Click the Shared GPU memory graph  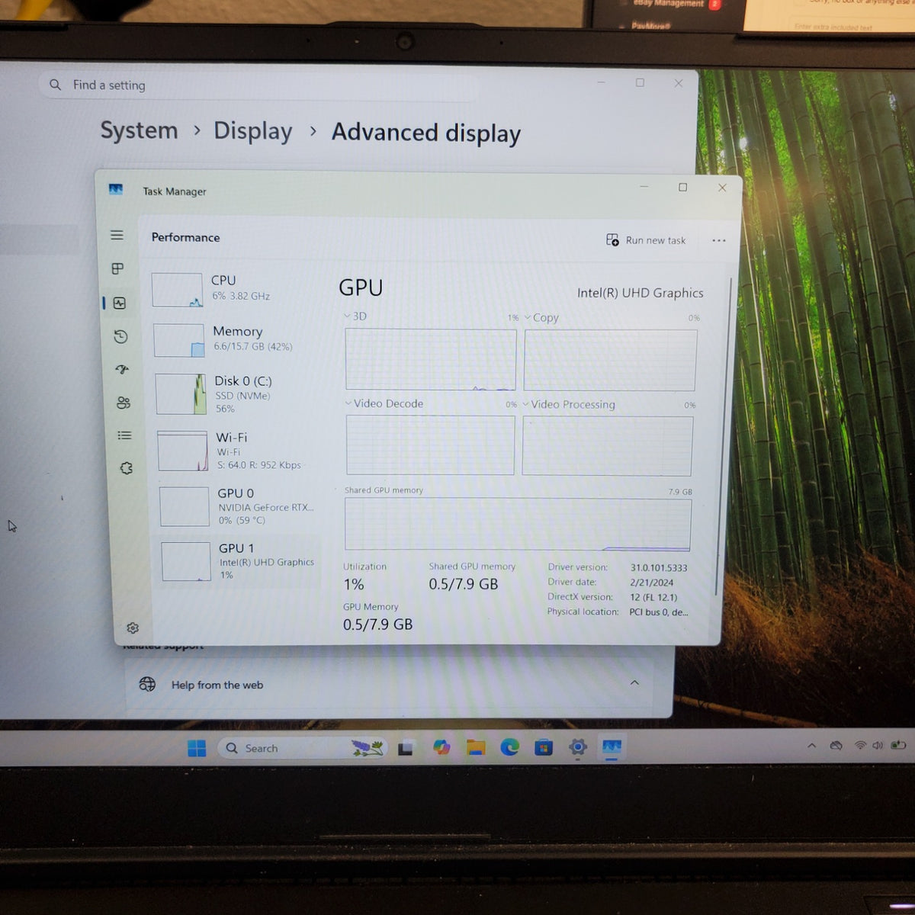[x=518, y=524]
